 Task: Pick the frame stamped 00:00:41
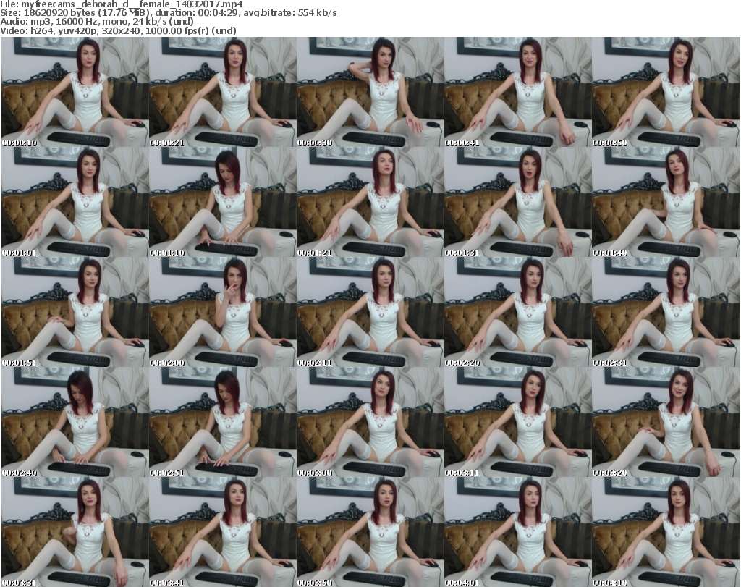518,92
